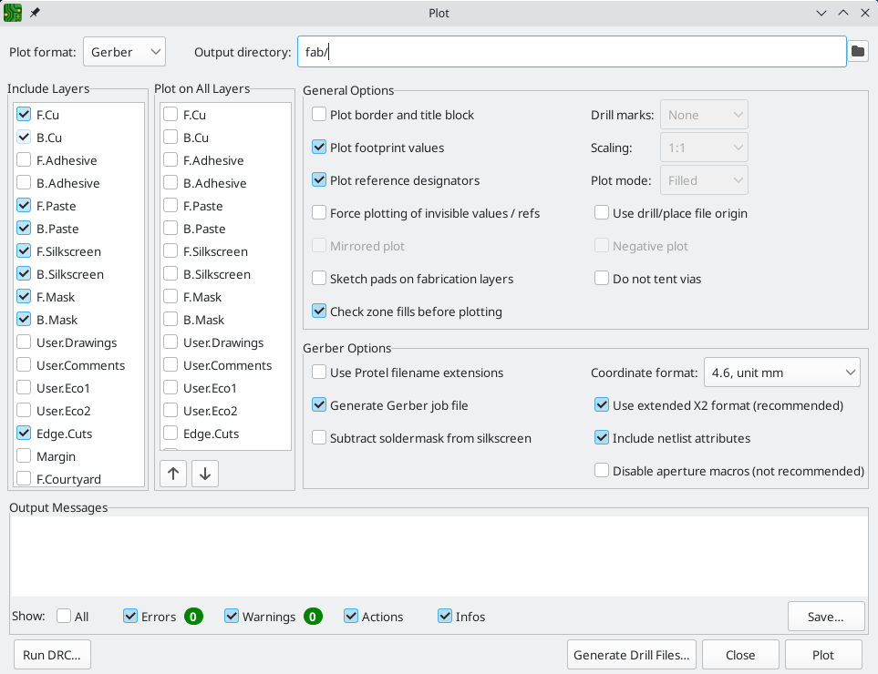Screen dimensions: 878x674
Task: Toggle Warnings message filter
Action: coord(232,617)
